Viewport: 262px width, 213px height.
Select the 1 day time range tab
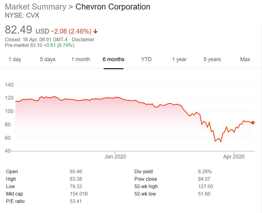click(15, 59)
